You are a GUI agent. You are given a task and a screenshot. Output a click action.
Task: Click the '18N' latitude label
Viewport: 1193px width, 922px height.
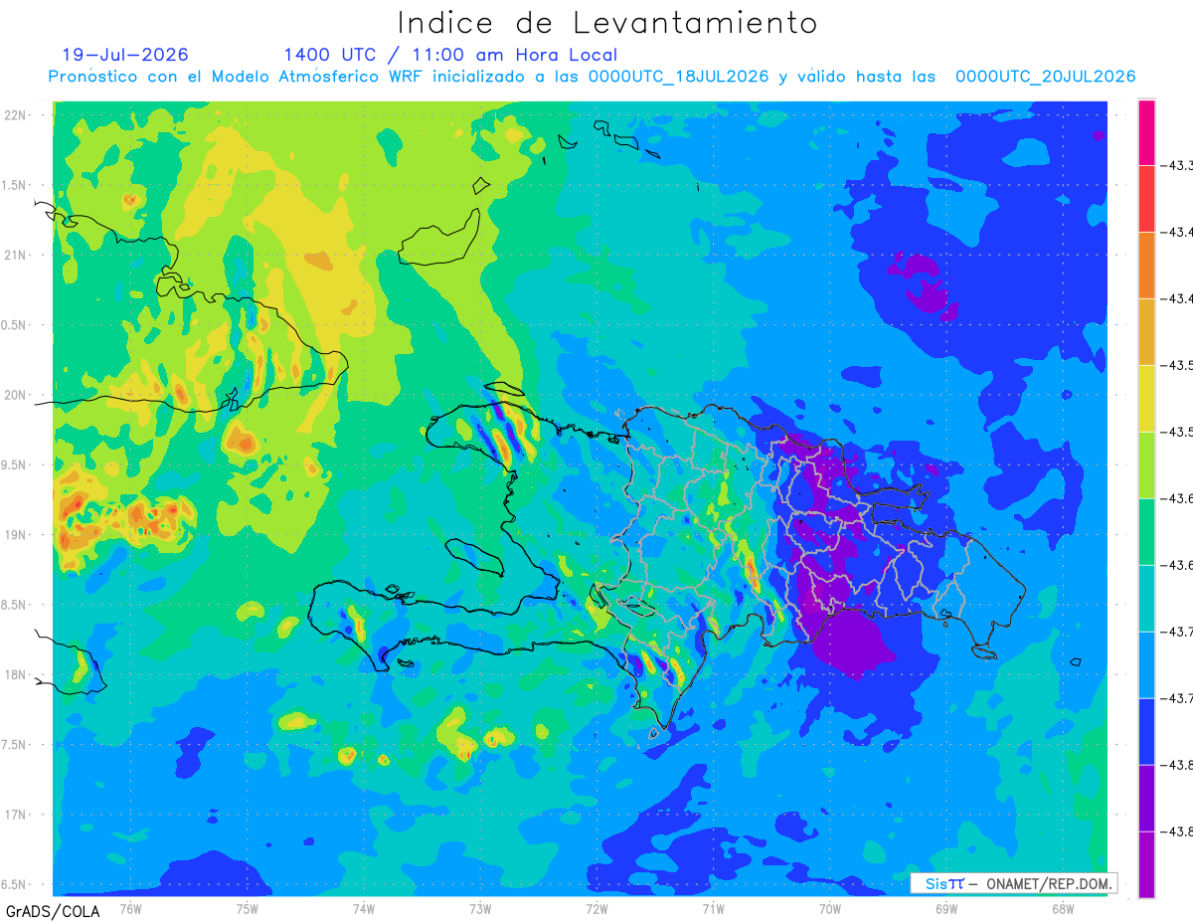point(15,675)
